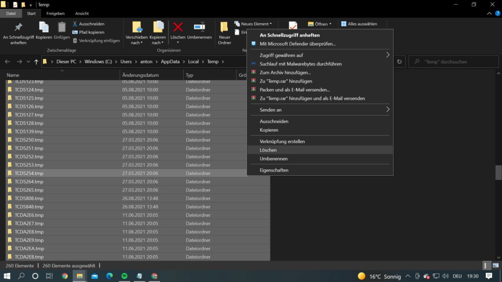Select Suchlauf mit Malwarebytes durchführen

point(320,64)
